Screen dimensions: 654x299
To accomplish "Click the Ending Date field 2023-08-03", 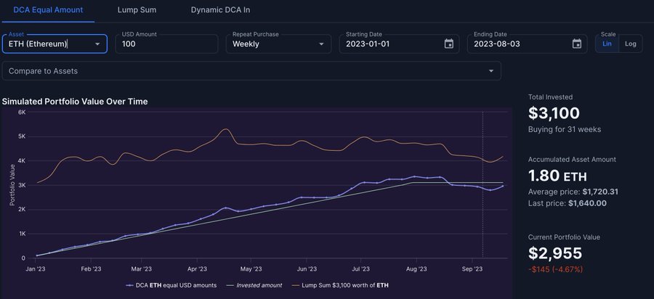I will 516,44.
